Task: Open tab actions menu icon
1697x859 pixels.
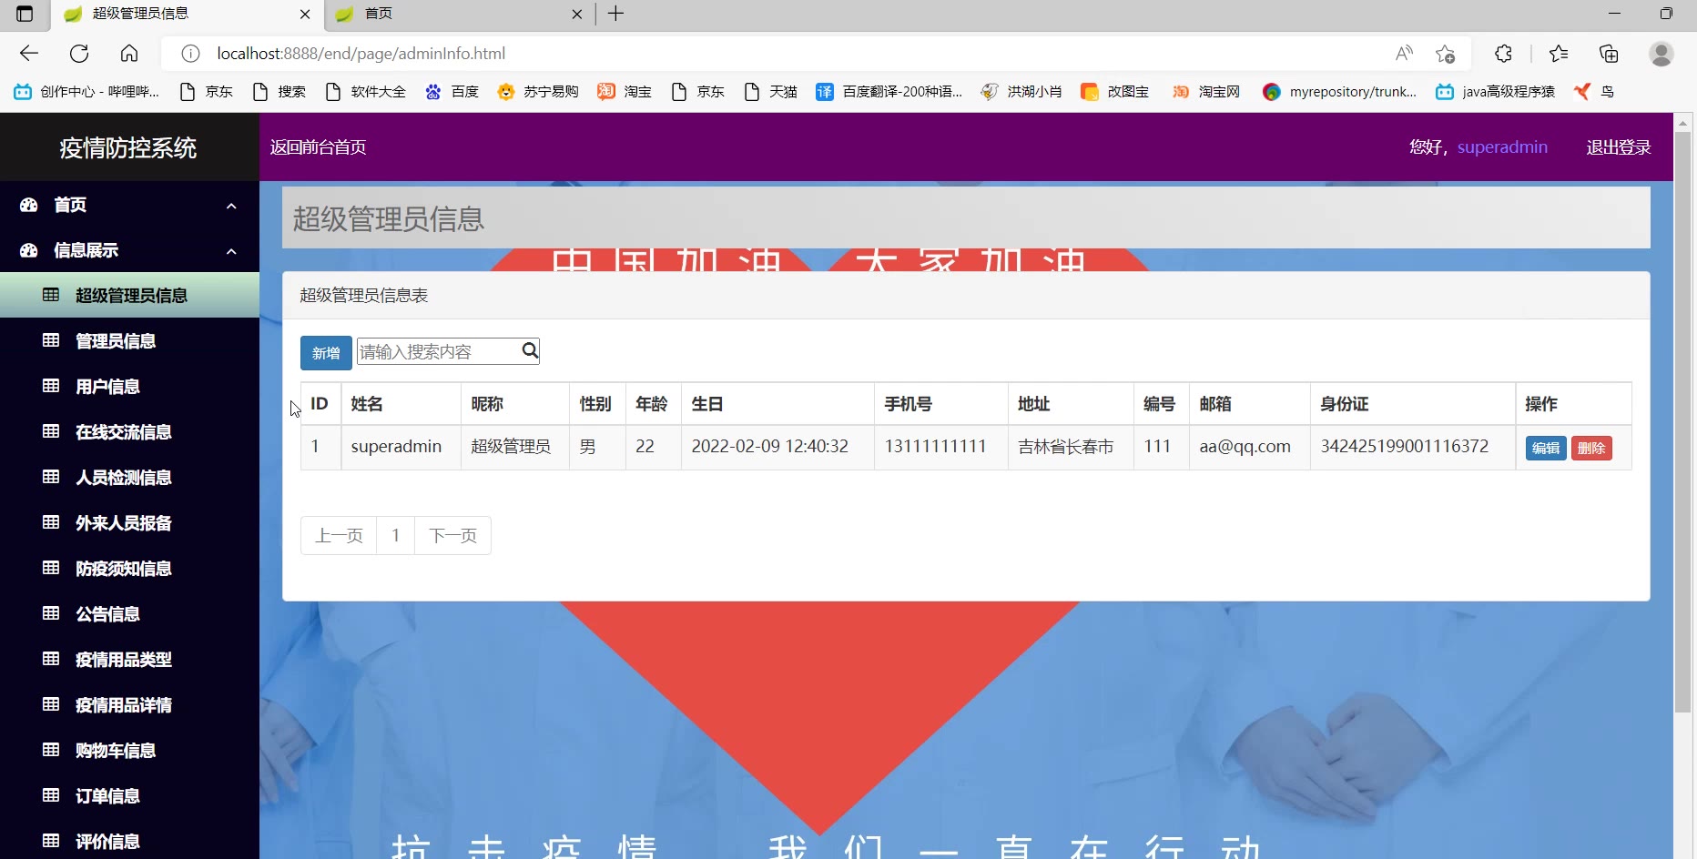Action: (25, 14)
